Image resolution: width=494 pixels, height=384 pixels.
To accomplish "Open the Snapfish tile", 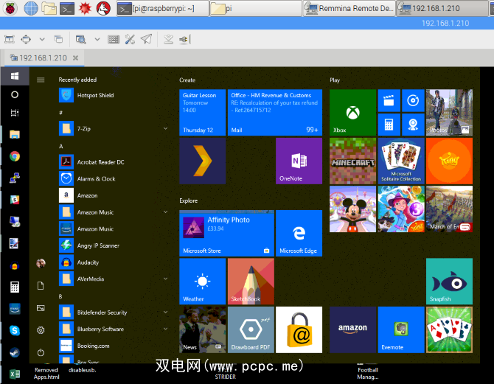I will click(449, 281).
